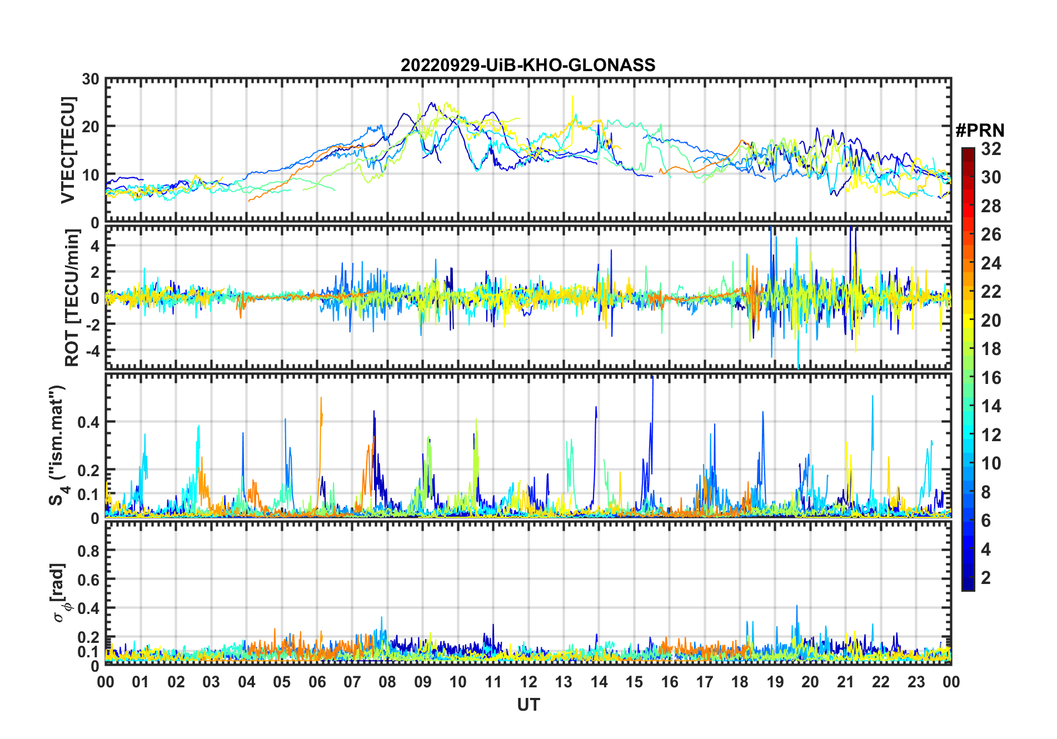Click UT axis tick label 23

[x=916, y=682]
